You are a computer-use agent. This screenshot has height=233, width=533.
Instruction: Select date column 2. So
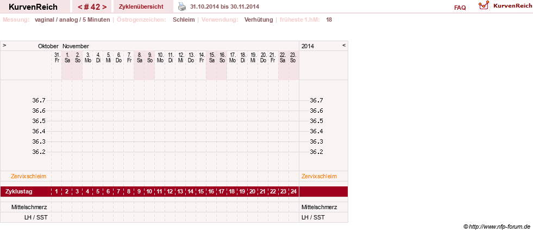point(78,57)
